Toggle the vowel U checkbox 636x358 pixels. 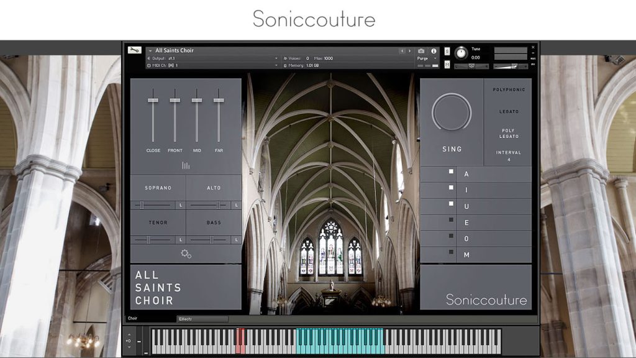451,204
